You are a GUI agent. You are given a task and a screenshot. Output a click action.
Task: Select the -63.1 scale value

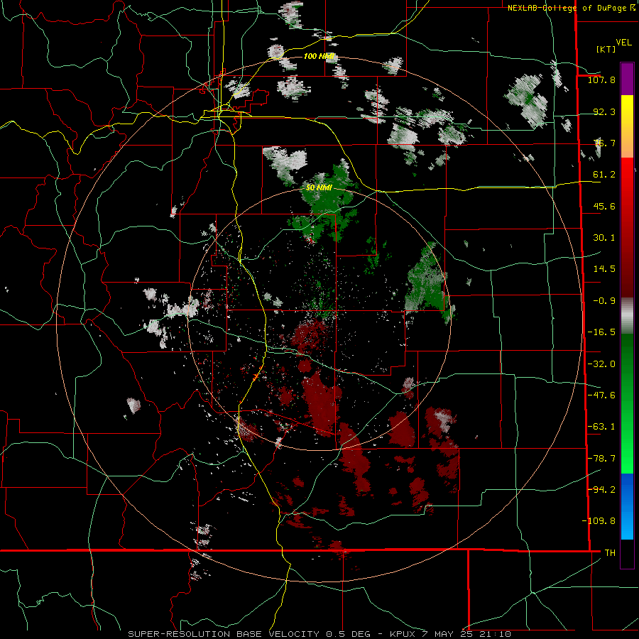point(601,427)
